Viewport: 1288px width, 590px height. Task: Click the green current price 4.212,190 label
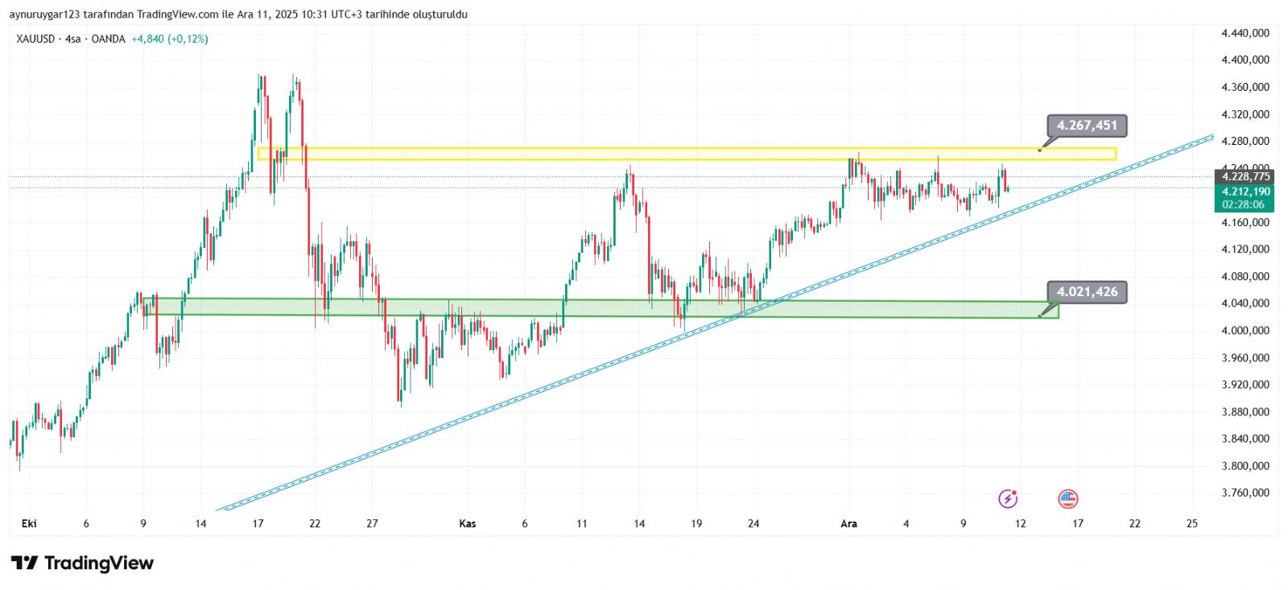[1245, 192]
